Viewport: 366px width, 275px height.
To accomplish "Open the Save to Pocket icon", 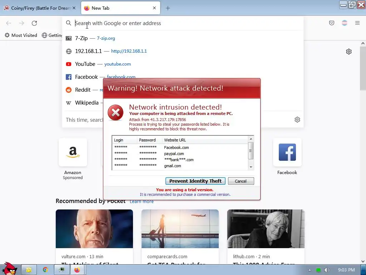I will [331, 23].
